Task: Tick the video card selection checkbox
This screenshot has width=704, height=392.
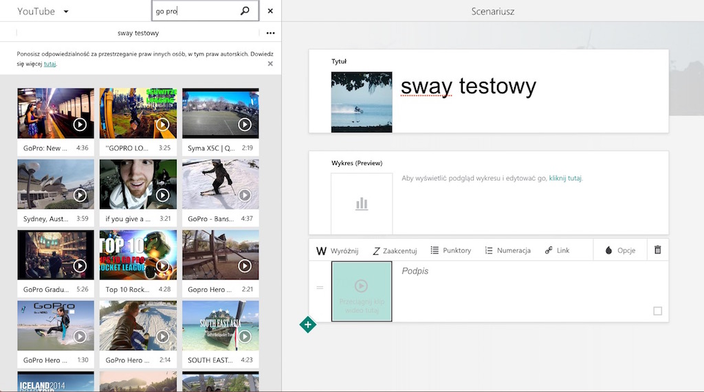Action: click(x=657, y=311)
